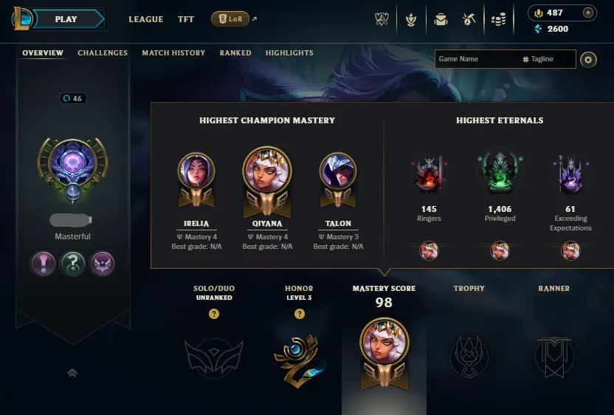The image size is (614, 415).
Task: Open the Collection backpack icon
Action: 441,19
